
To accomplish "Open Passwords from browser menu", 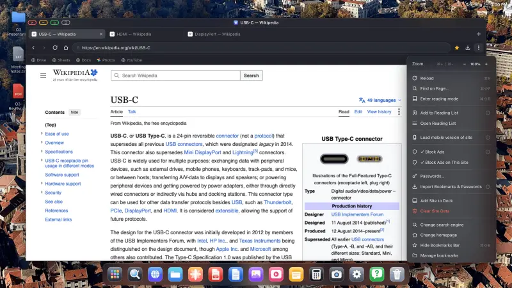I will coord(451,177).
